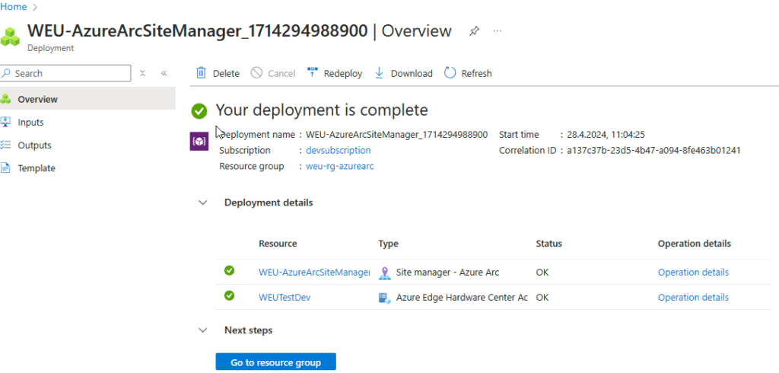The width and height of the screenshot is (779, 373).
Task: Click the deployment name value text
Action: tap(396, 134)
